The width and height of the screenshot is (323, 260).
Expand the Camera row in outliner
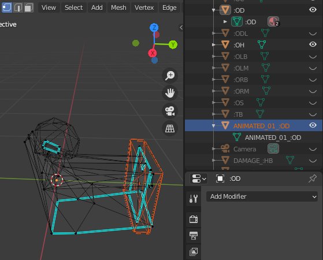[x=214, y=148]
